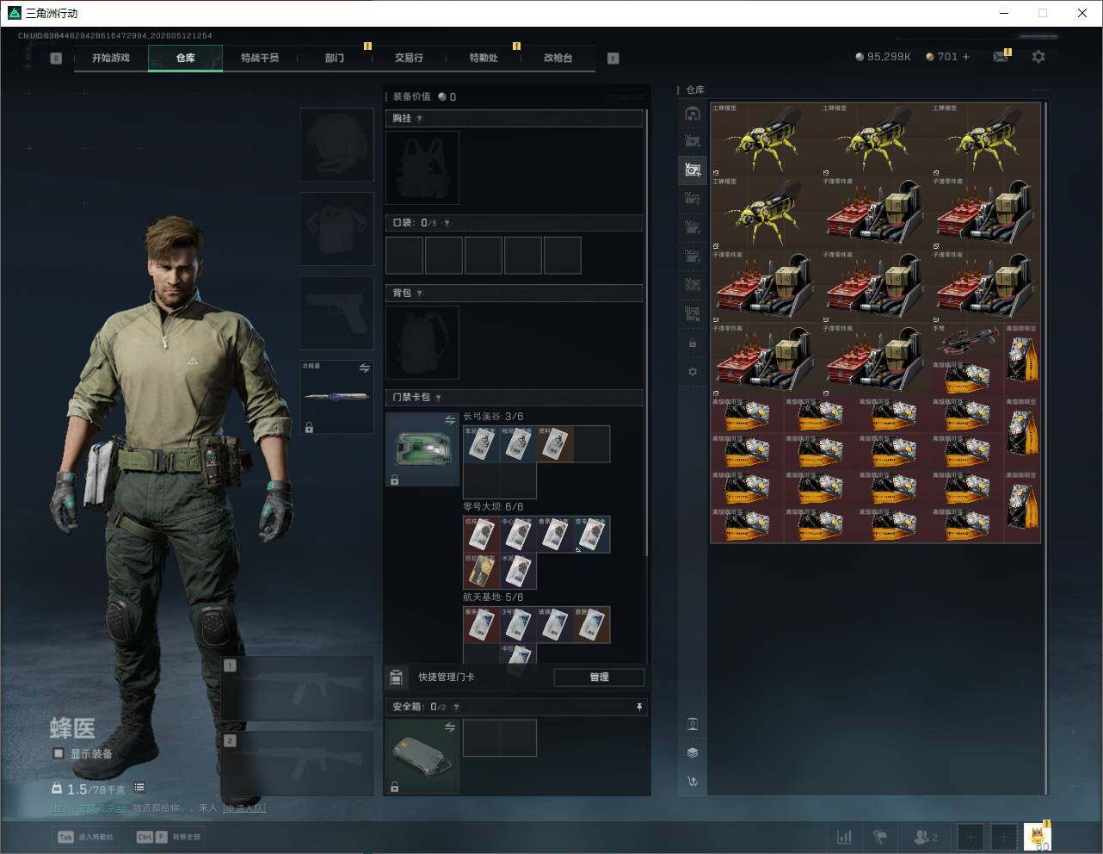Click the first empty squad plus slot
Viewport: 1103px width, 854px height.
point(971,837)
